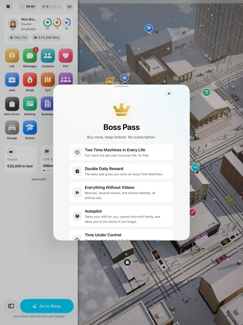Click the orange house map marker
This screenshot has height=325, width=243.
pyautogui.click(x=109, y=81)
